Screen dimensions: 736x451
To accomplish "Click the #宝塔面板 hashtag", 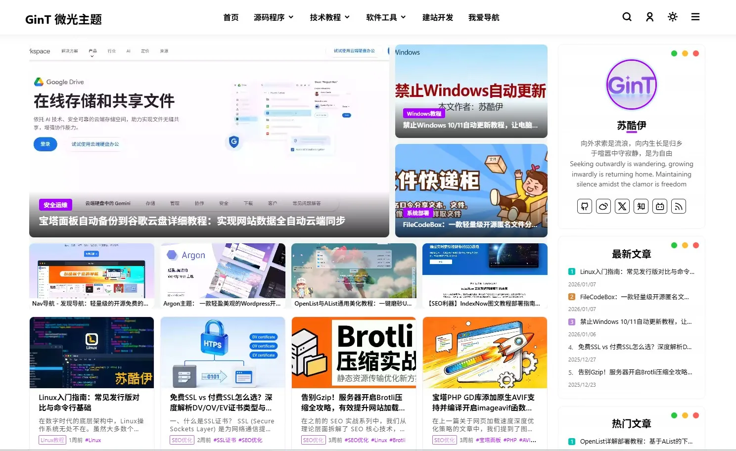I will 488,440.
